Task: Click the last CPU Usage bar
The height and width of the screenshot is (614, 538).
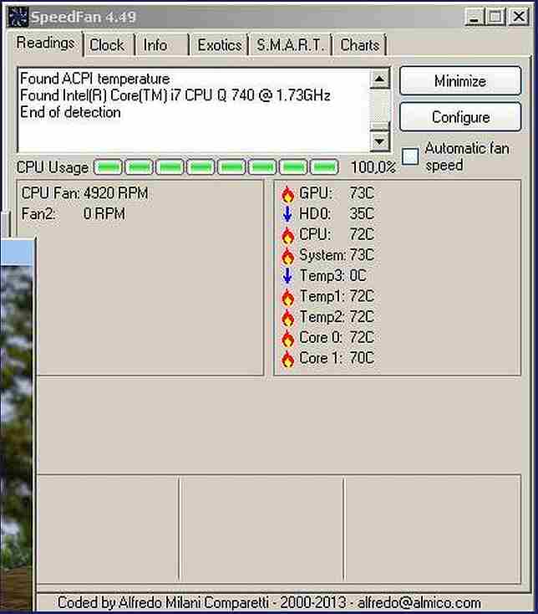Action: click(x=324, y=167)
